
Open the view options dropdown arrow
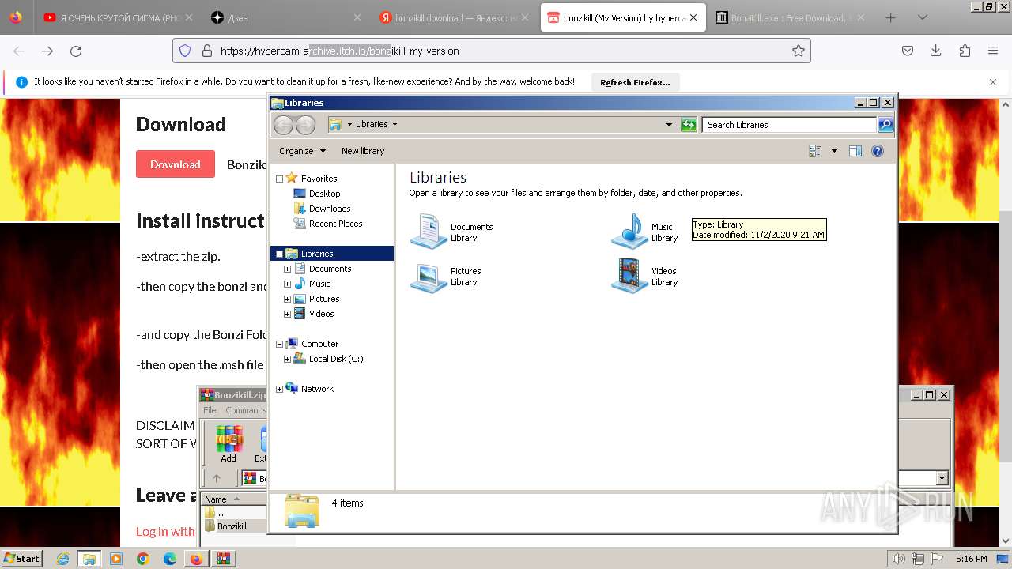coord(833,151)
